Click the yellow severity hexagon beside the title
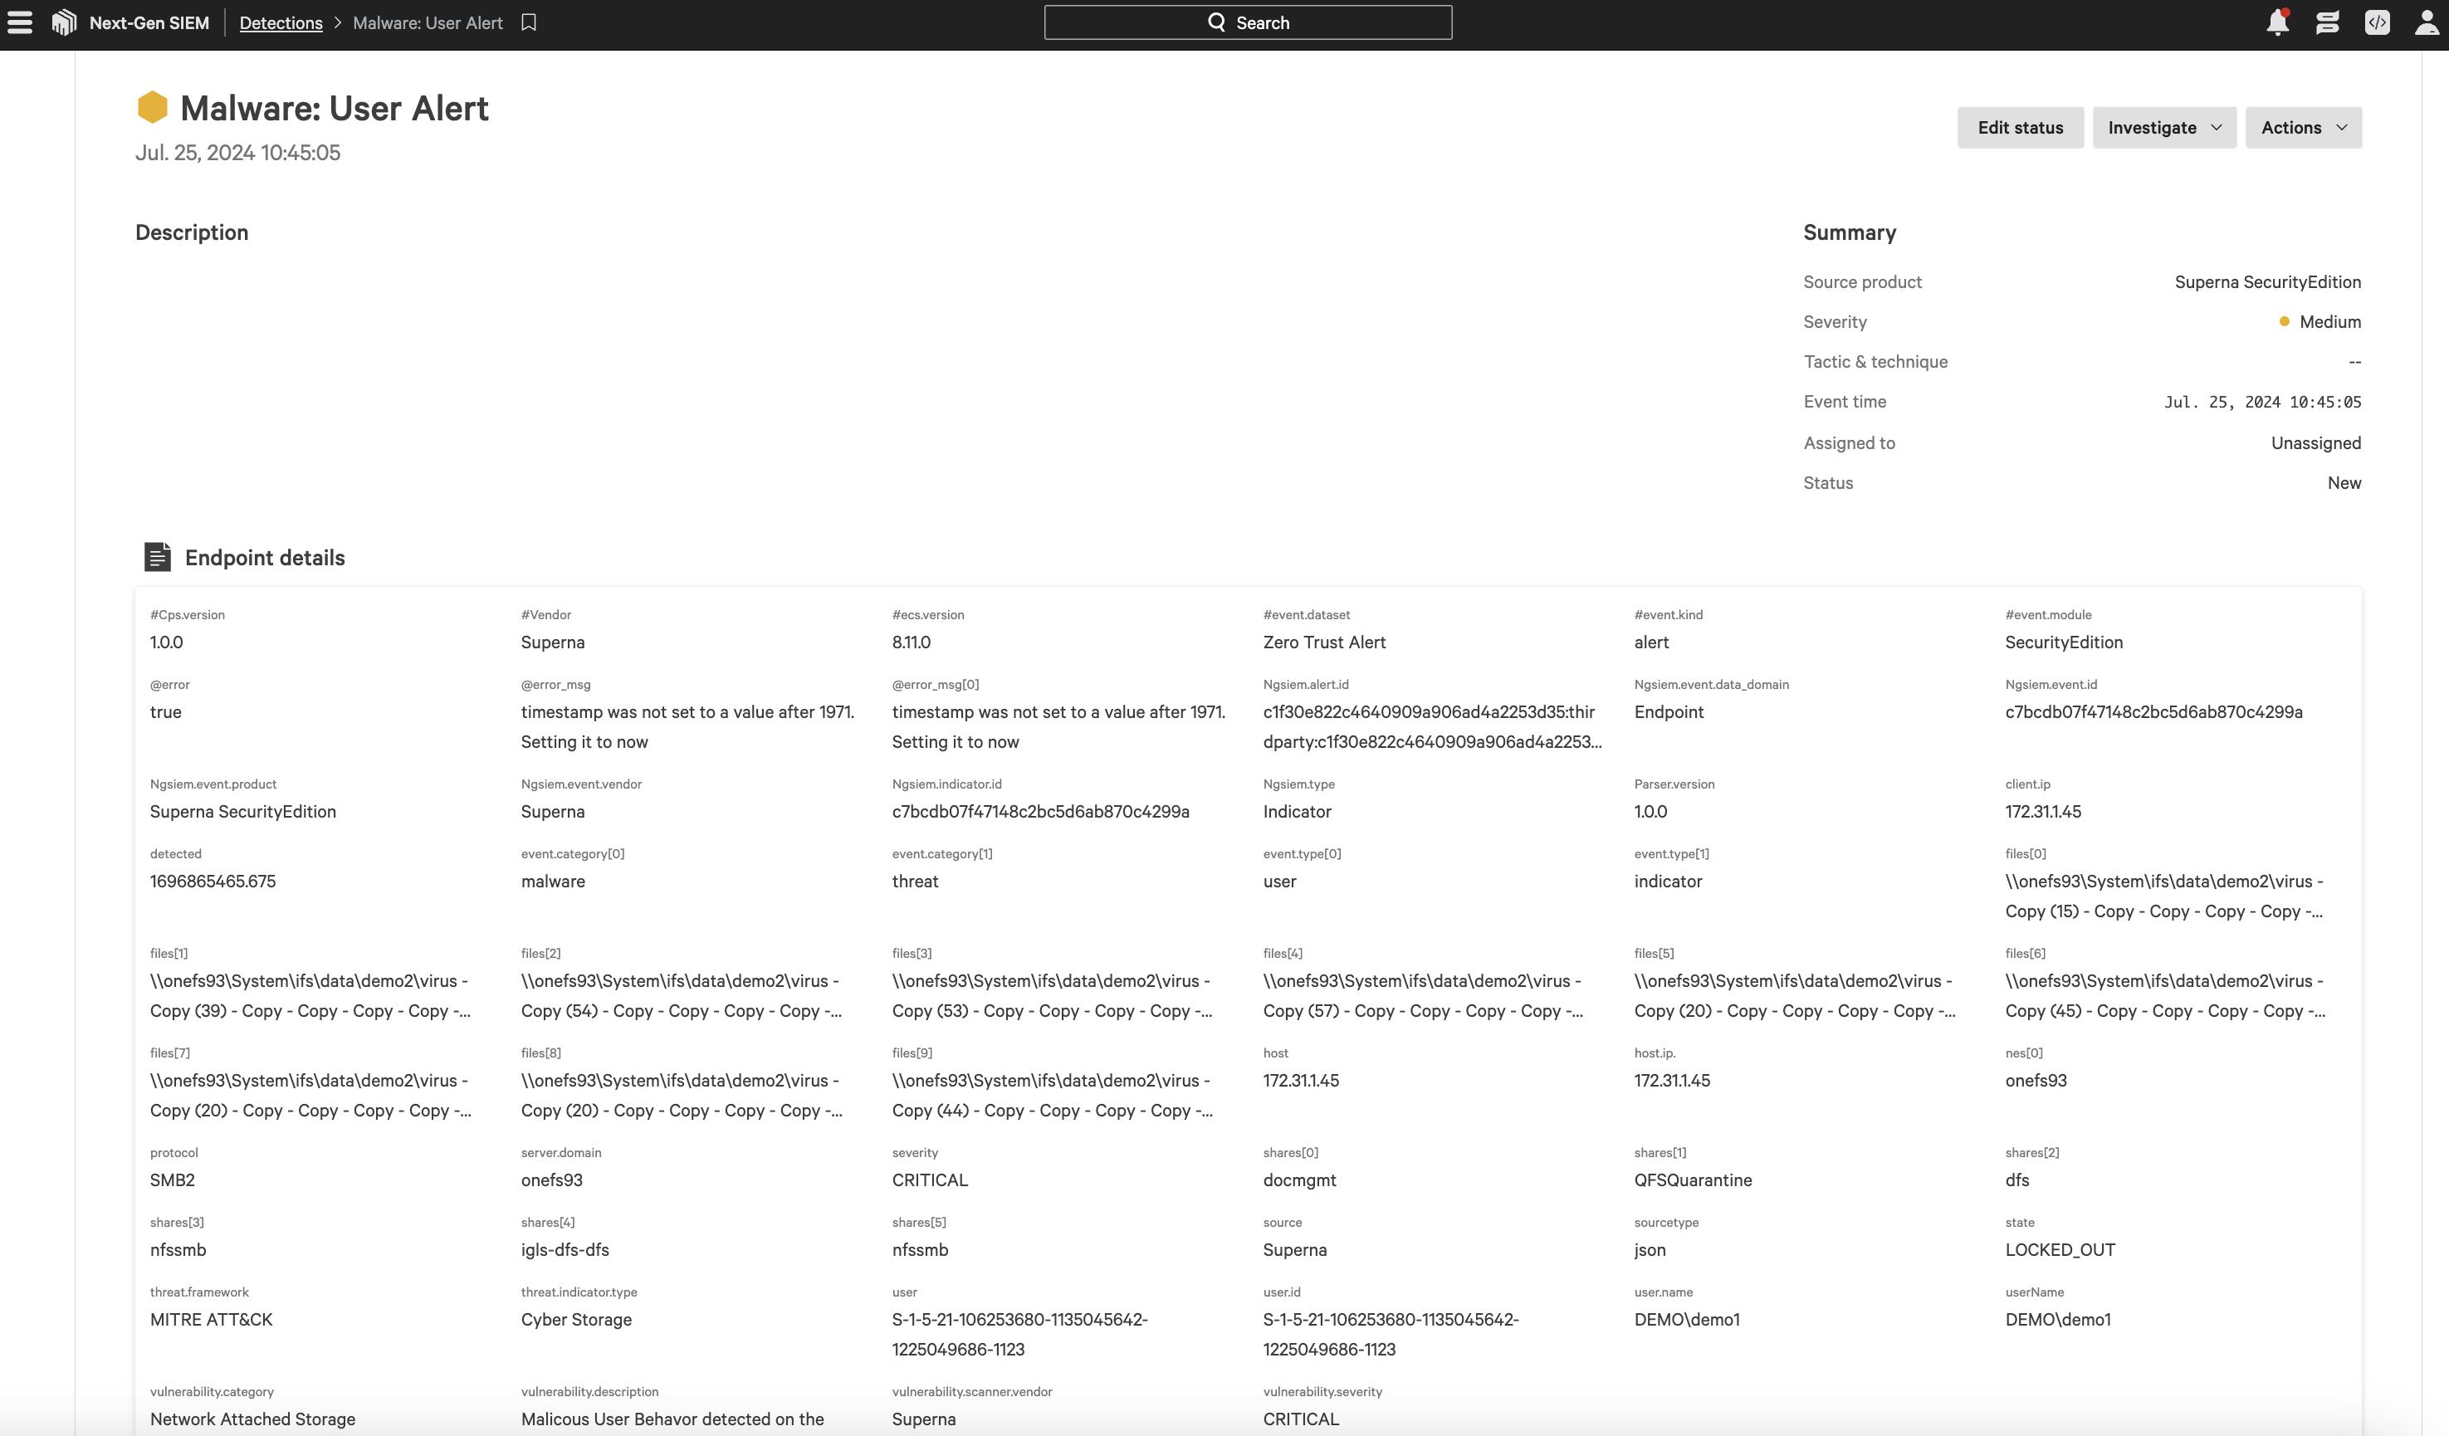 click(x=153, y=107)
